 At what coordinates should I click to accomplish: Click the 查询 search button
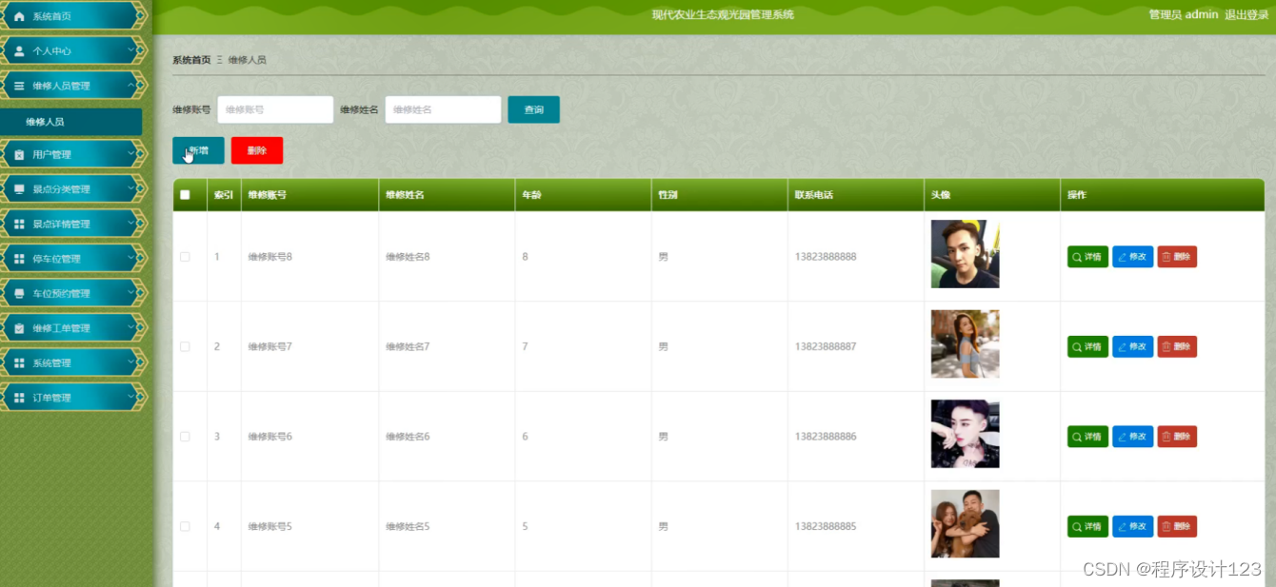533,109
